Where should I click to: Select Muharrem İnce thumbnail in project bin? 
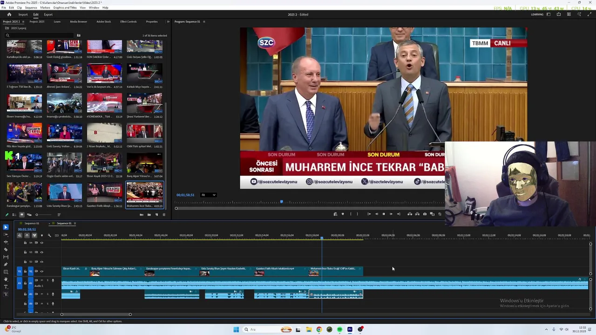pyautogui.click(x=145, y=193)
